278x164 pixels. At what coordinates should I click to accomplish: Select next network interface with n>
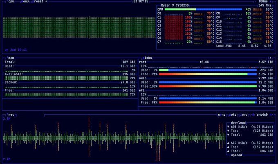(x=271, y=115)
